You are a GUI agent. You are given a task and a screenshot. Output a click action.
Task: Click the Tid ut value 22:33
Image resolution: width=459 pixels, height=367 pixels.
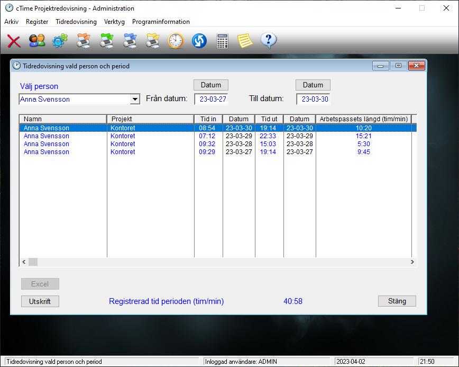[268, 136]
